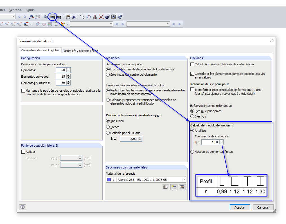Click icon right of circled calculation icon
Image resolution: width=286 pixels, height=224 pixels.
tap(58, 17)
